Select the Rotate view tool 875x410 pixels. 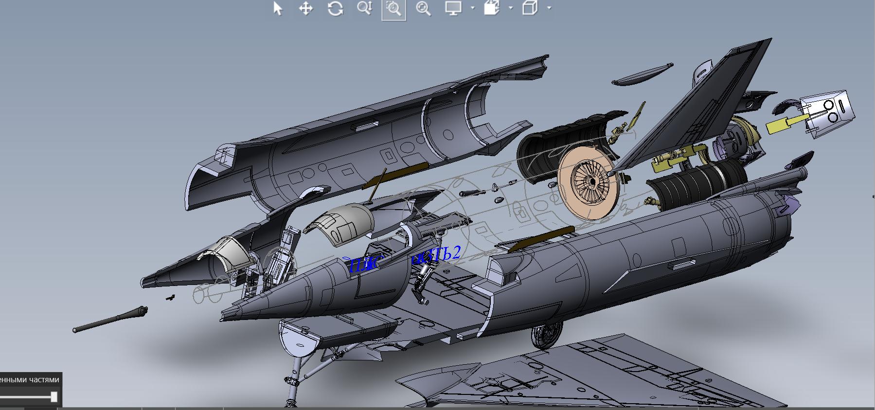pos(335,9)
